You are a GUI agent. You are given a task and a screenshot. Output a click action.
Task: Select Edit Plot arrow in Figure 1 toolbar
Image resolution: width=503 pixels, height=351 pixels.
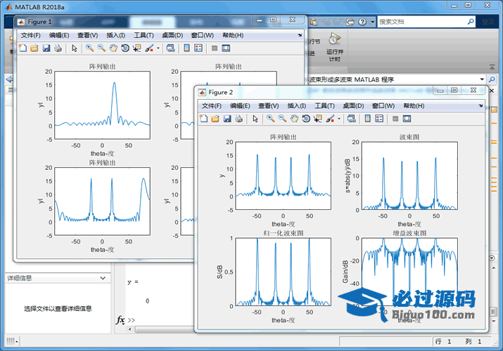[75, 48]
